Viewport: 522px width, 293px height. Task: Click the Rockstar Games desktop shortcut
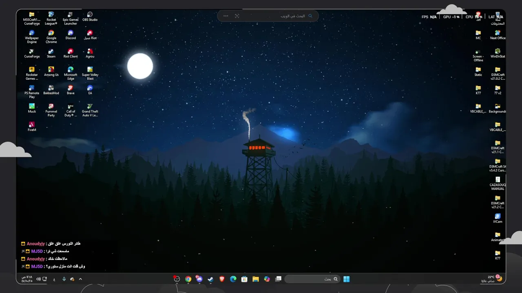click(32, 74)
